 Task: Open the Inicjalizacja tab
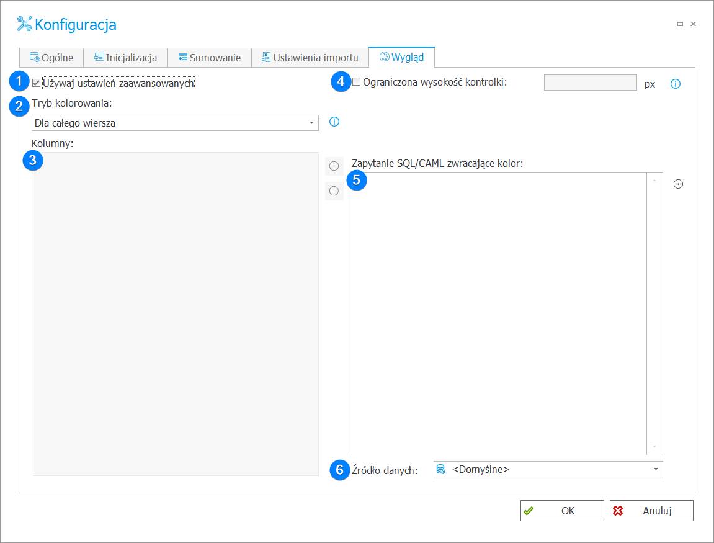pos(125,58)
